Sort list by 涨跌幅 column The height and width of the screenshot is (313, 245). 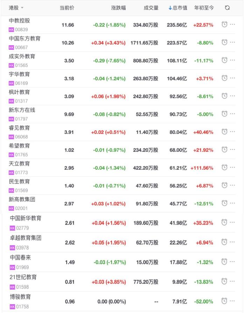coord(118,8)
